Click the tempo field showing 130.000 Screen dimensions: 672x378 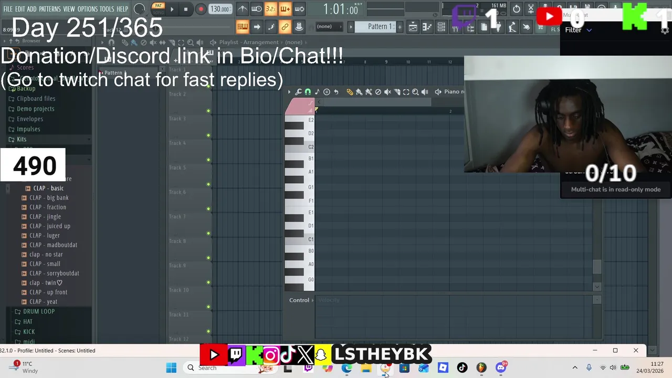coord(220,9)
